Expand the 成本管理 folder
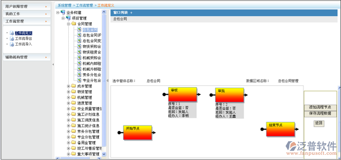This screenshot has width=341, height=160. point(68,86)
